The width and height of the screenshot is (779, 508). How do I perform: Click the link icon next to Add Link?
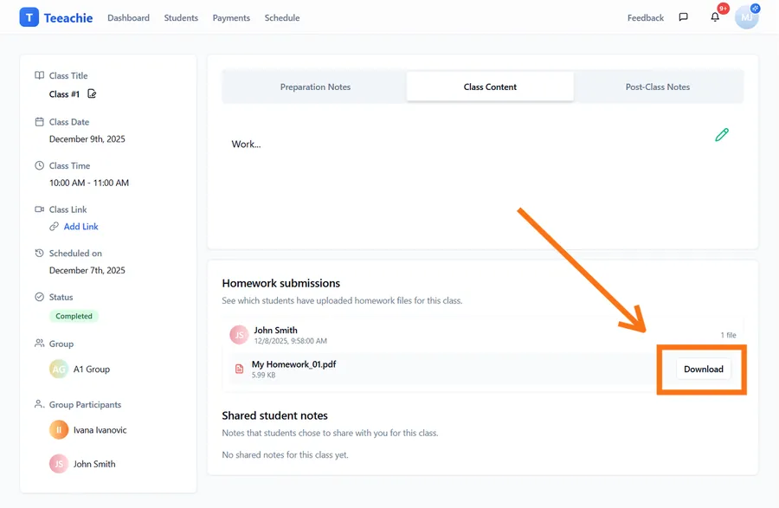click(x=54, y=226)
